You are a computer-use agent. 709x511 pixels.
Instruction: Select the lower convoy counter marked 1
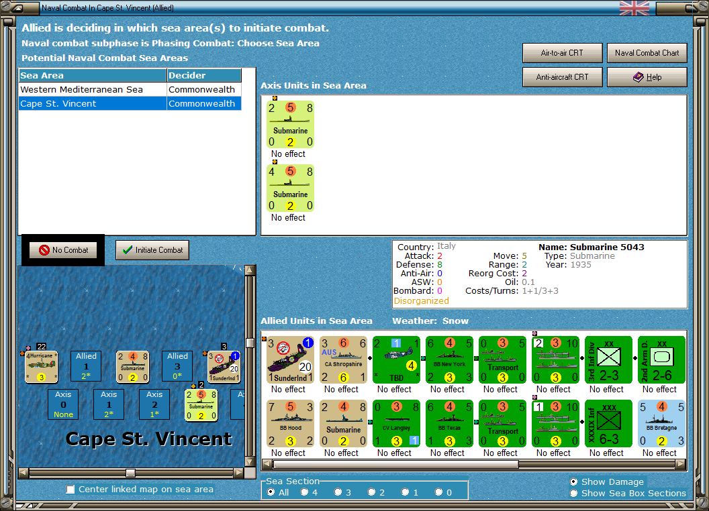pyautogui.click(x=555, y=423)
